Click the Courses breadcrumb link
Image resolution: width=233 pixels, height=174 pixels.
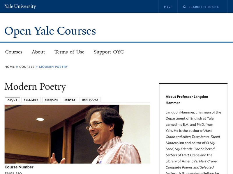click(27, 67)
